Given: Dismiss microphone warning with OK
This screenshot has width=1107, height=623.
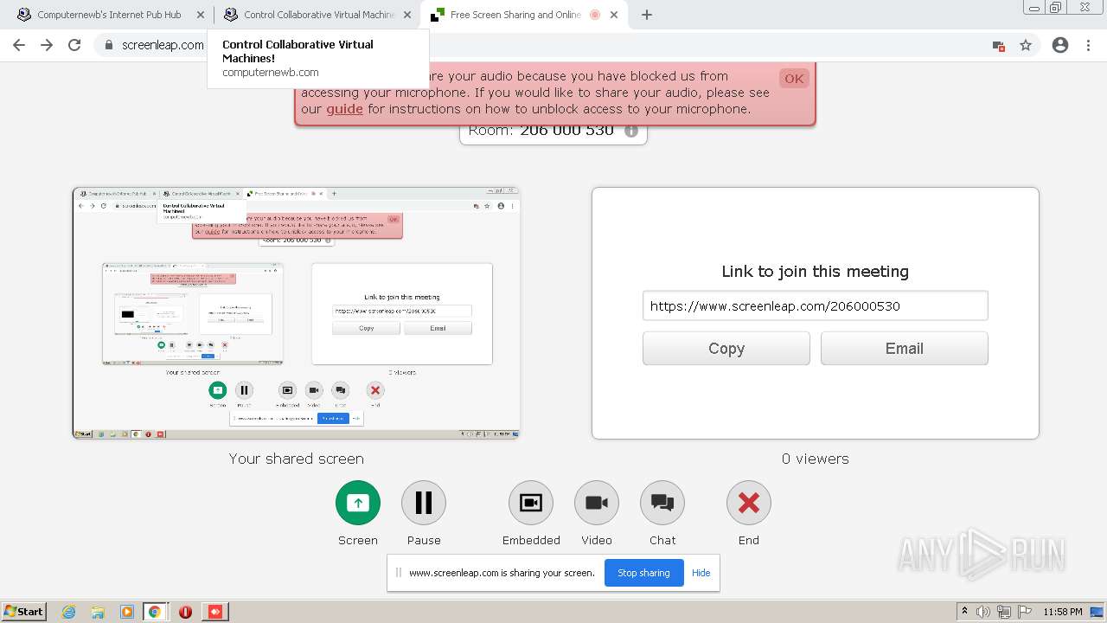Looking at the screenshot, I should [794, 79].
